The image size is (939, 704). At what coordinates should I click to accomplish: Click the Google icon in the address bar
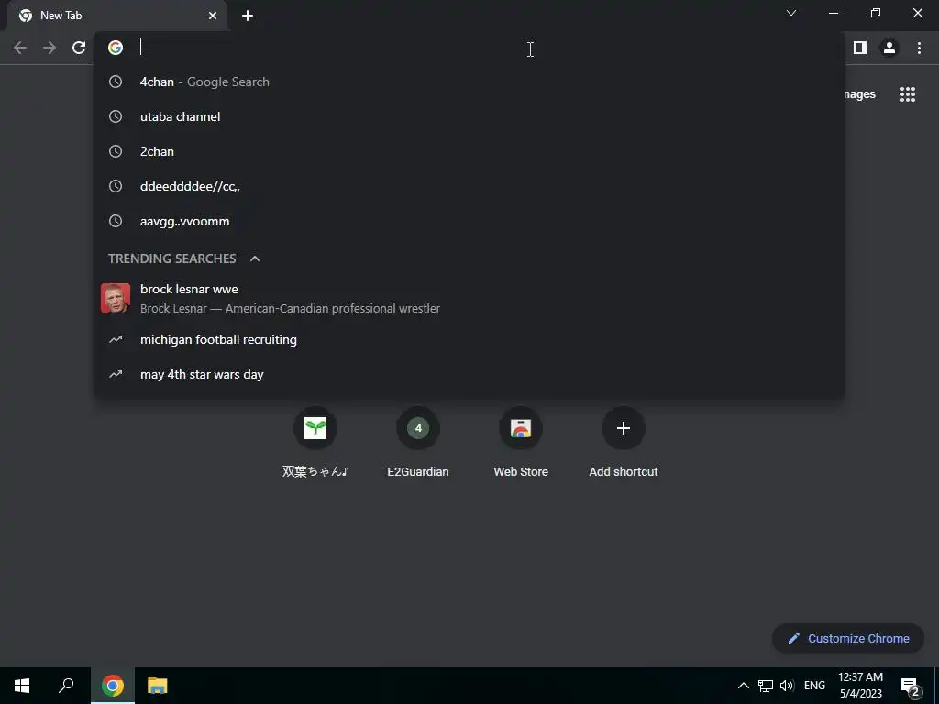coord(116,48)
